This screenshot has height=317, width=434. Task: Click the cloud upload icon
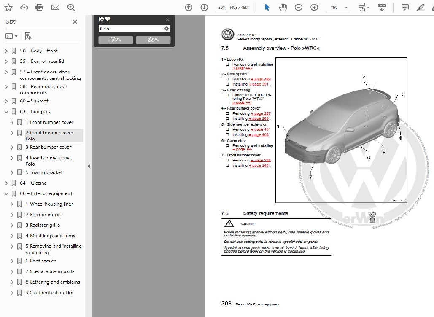click(x=24, y=8)
